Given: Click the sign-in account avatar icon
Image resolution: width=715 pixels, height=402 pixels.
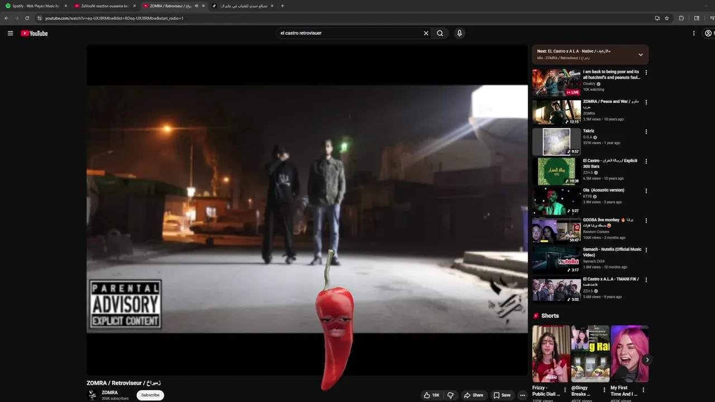Looking at the screenshot, I should (x=708, y=33).
